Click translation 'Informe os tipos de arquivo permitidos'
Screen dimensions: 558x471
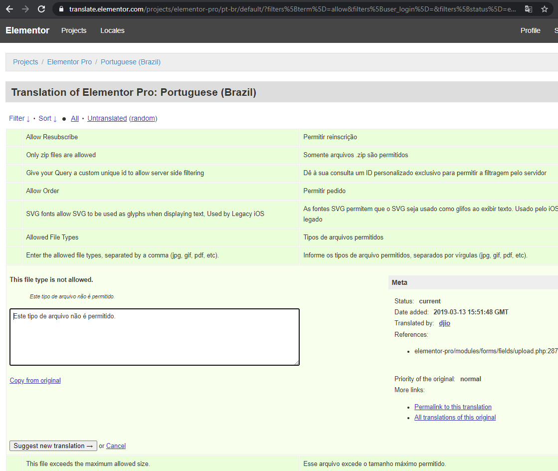click(x=415, y=255)
